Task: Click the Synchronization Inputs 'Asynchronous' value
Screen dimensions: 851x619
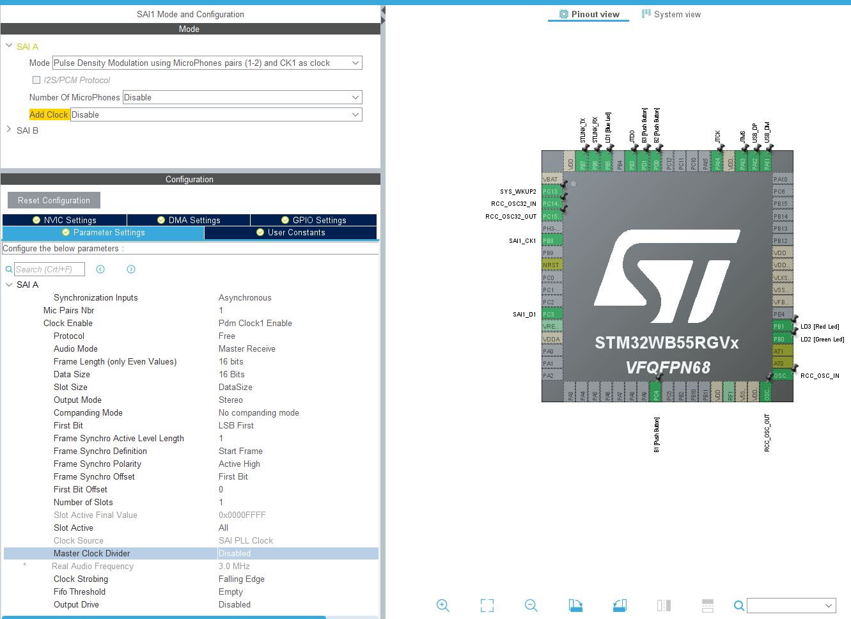Action: click(x=245, y=297)
